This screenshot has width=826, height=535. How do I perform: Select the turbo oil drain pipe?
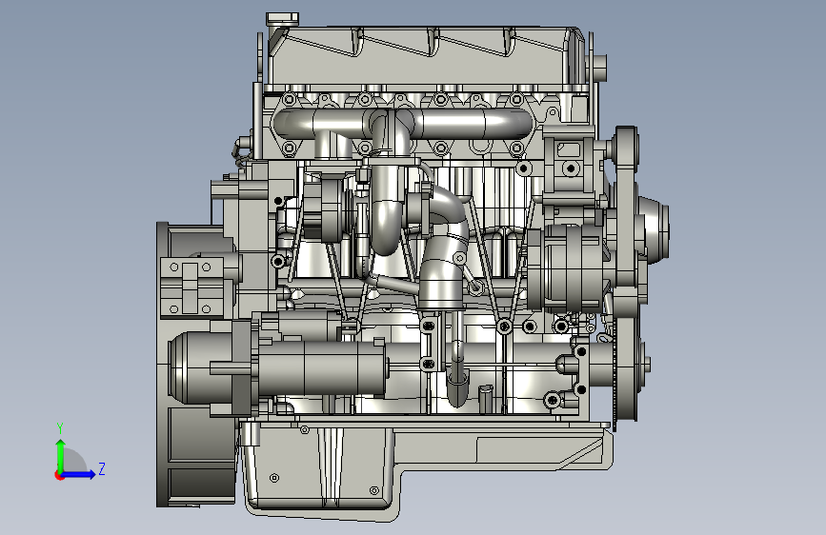[x=456, y=358]
